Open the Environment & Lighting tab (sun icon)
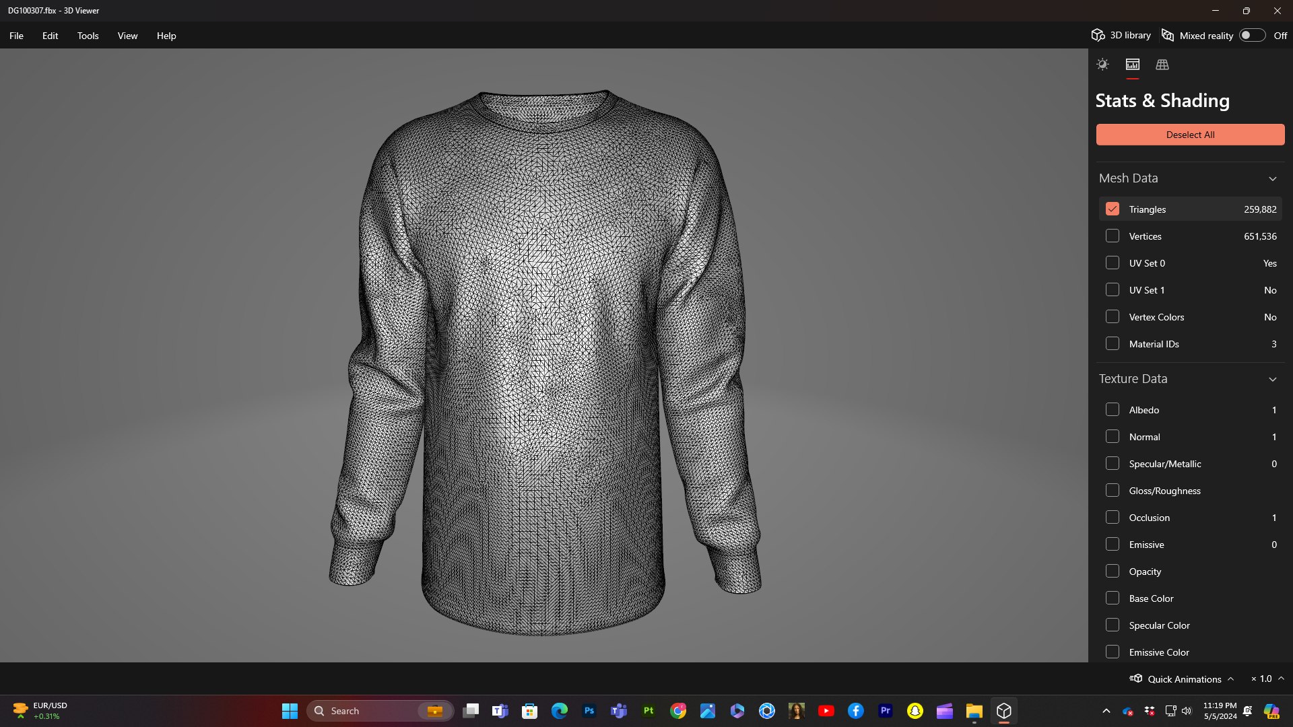This screenshot has height=727, width=1293. point(1102,65)
